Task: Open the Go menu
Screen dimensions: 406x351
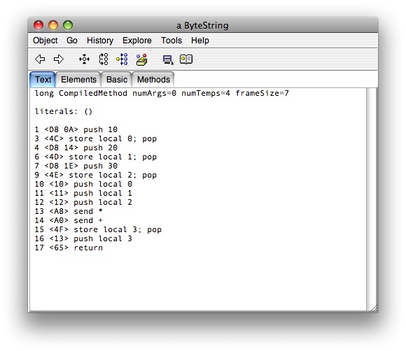Action: point(72,41)
